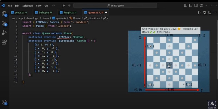Image resolution: width=218 pixels, height=109 pixels.
Task: Go back with the left arrow
Action: 64,5
